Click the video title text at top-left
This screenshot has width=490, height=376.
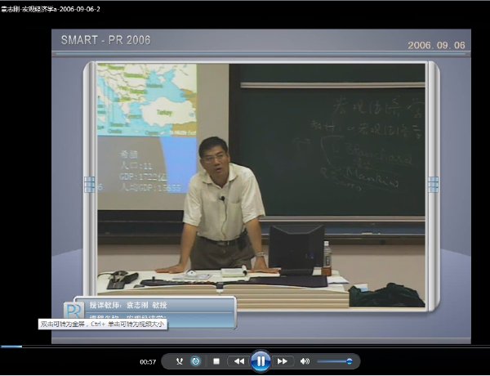pyautogui.click(x=51, y=9)
